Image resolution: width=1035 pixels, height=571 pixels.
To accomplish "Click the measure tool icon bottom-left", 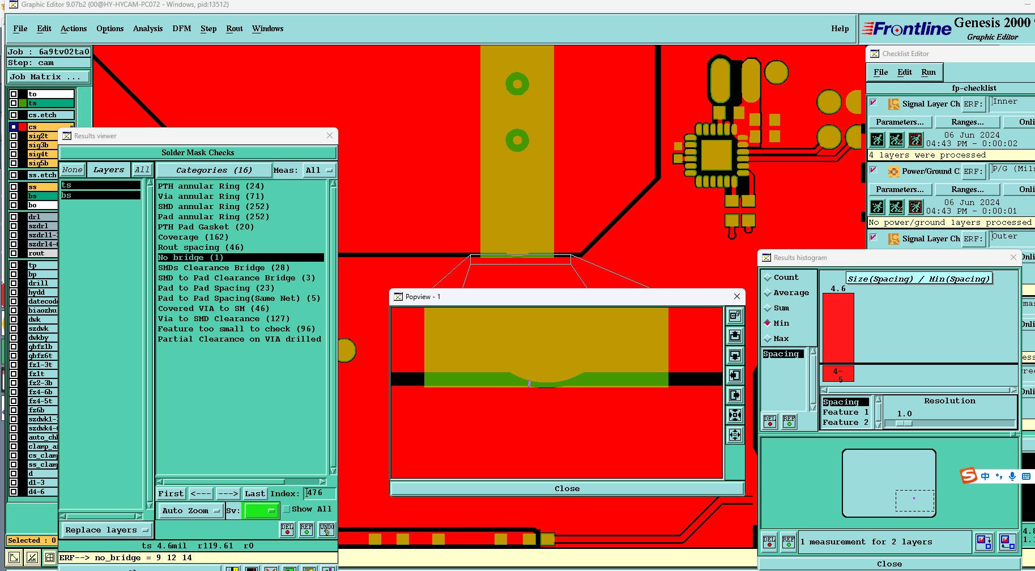I will [x=32, y=557].
